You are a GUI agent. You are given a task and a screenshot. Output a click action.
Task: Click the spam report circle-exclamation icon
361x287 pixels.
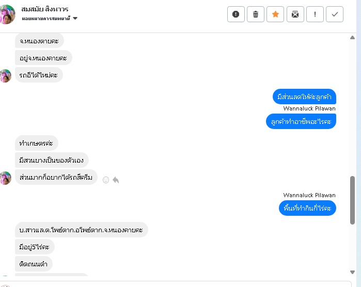(x=236, y=14)
